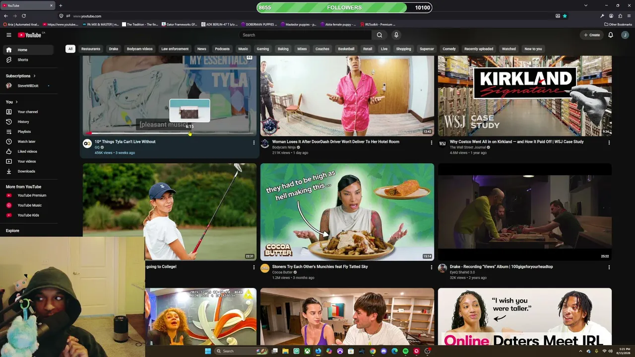Expand the Subscriptions section
This screenshot has height=357, width=635.
pyautogui.click(x=21, y=76)
